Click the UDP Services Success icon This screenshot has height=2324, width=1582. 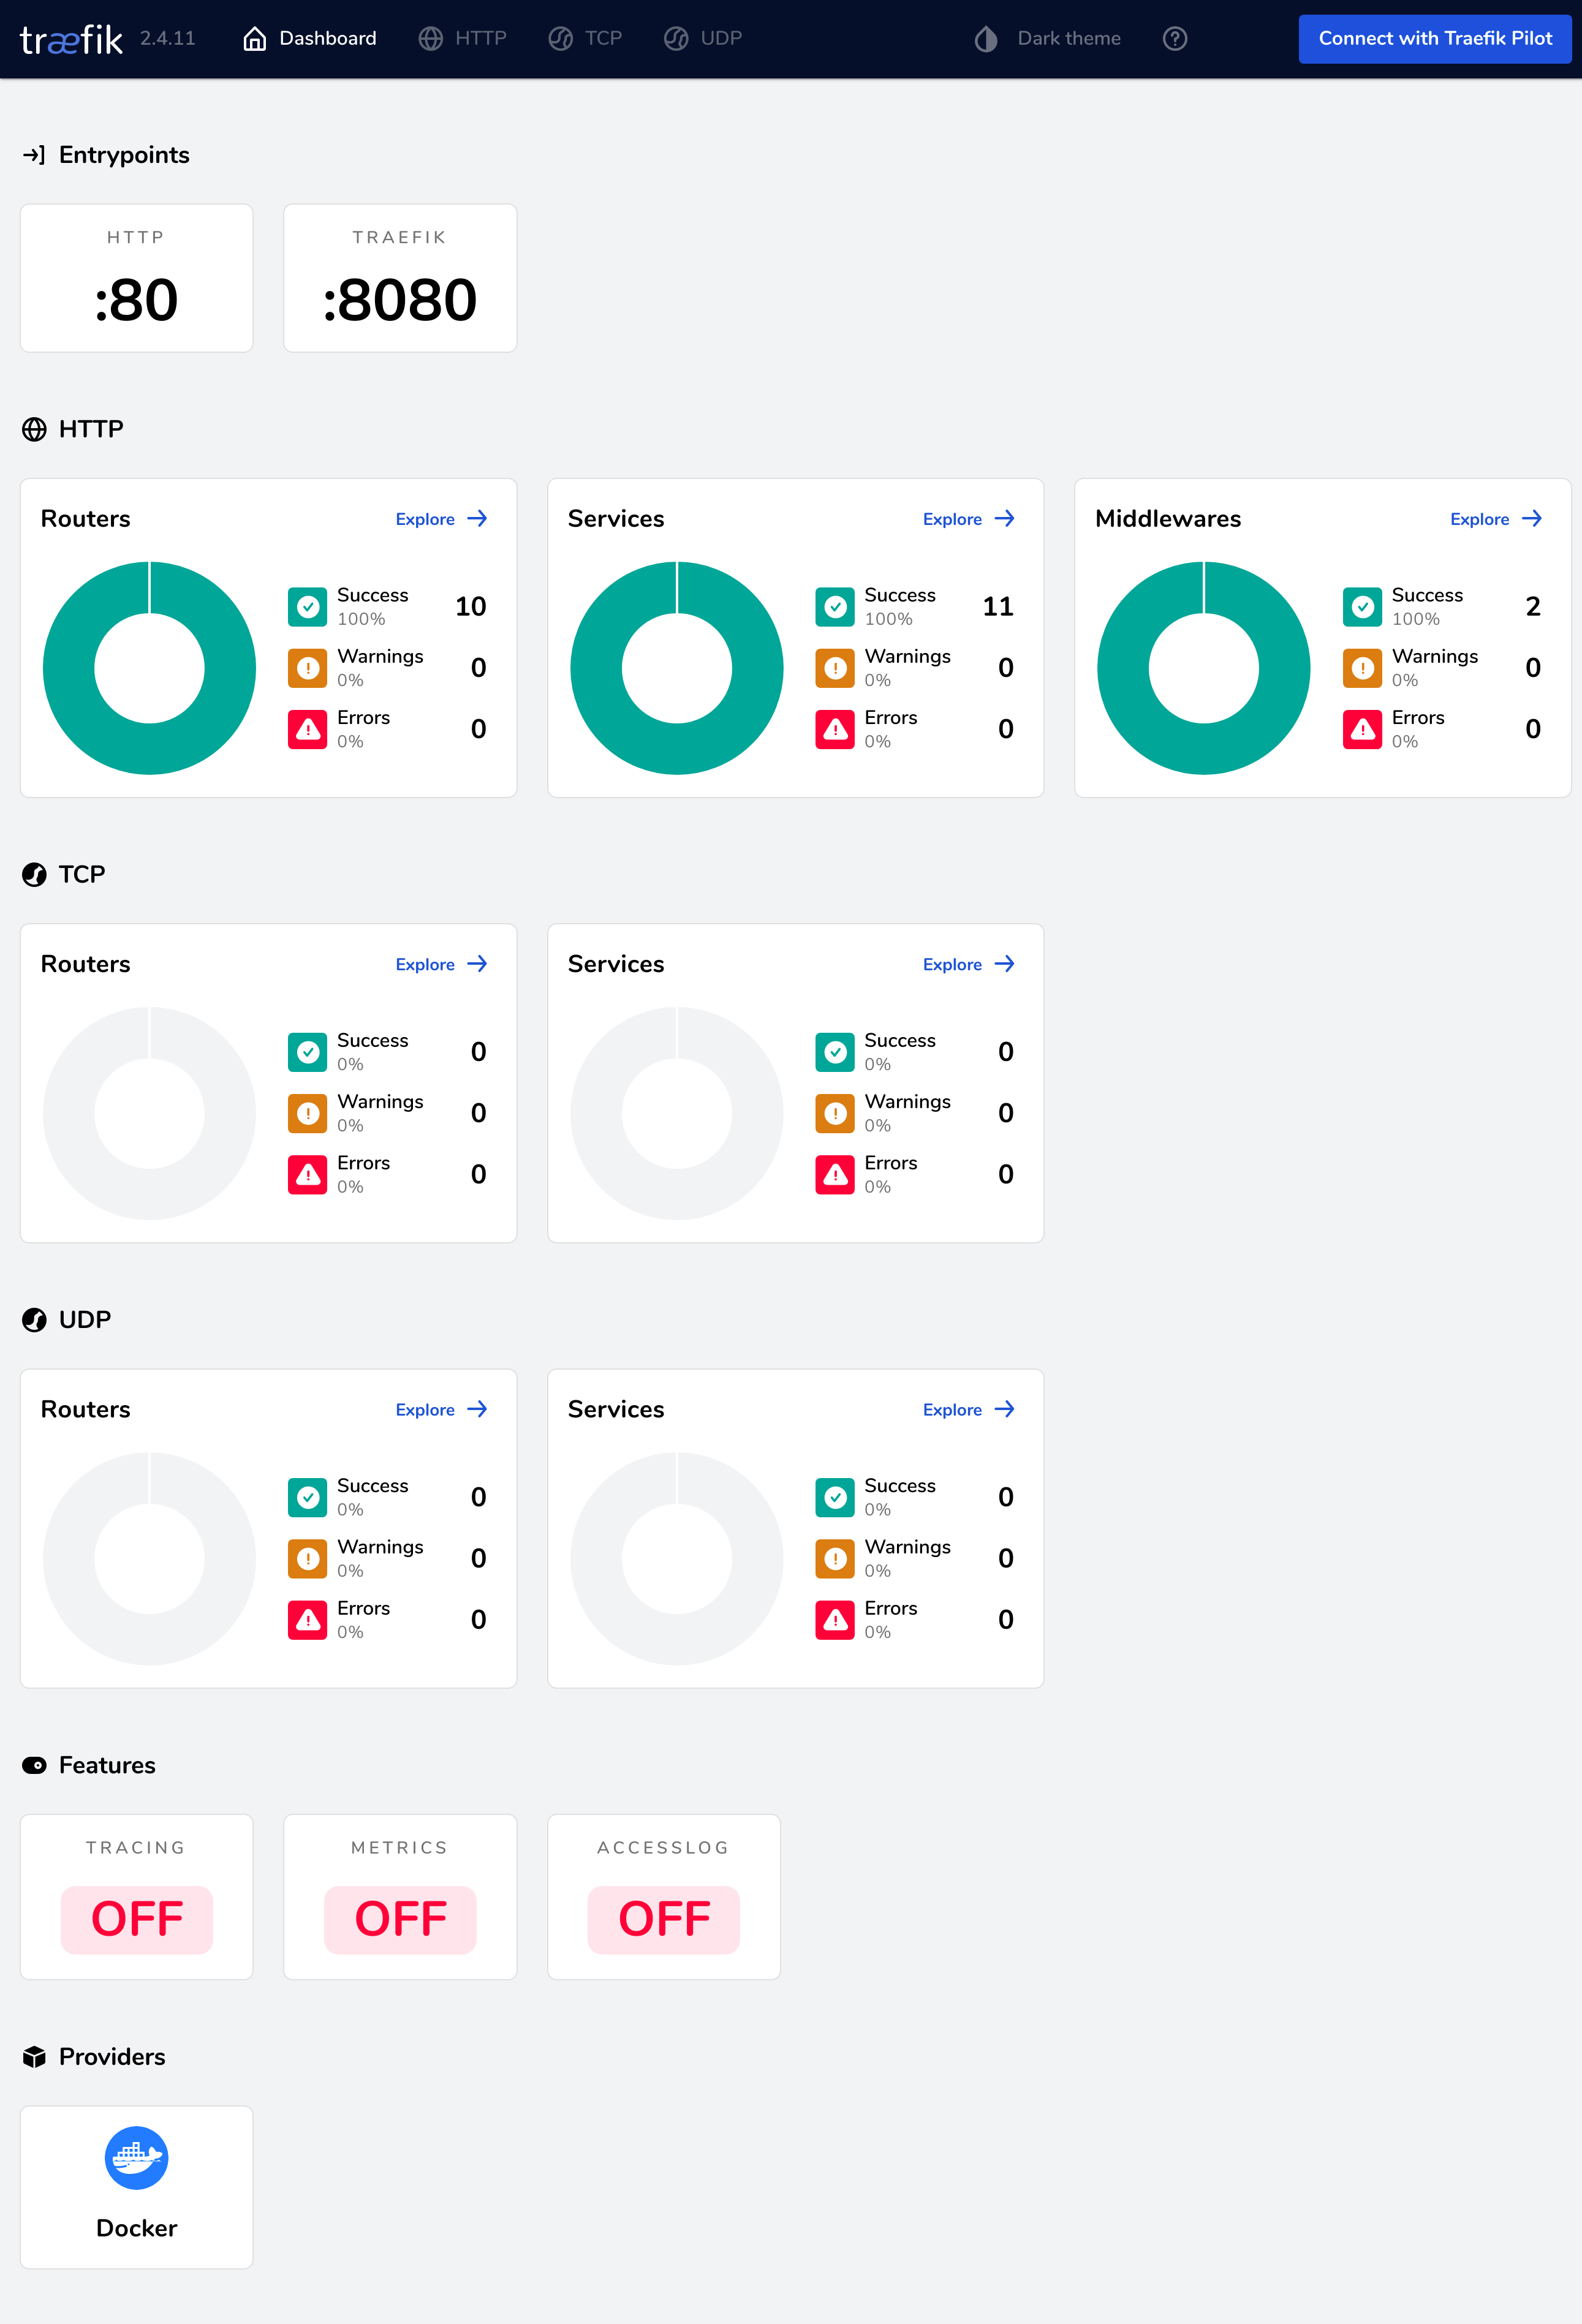tap(835, 1497)
